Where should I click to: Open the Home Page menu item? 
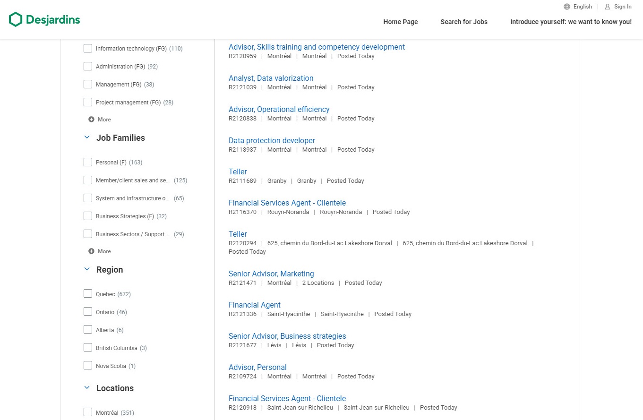click(x=400, y=22)
